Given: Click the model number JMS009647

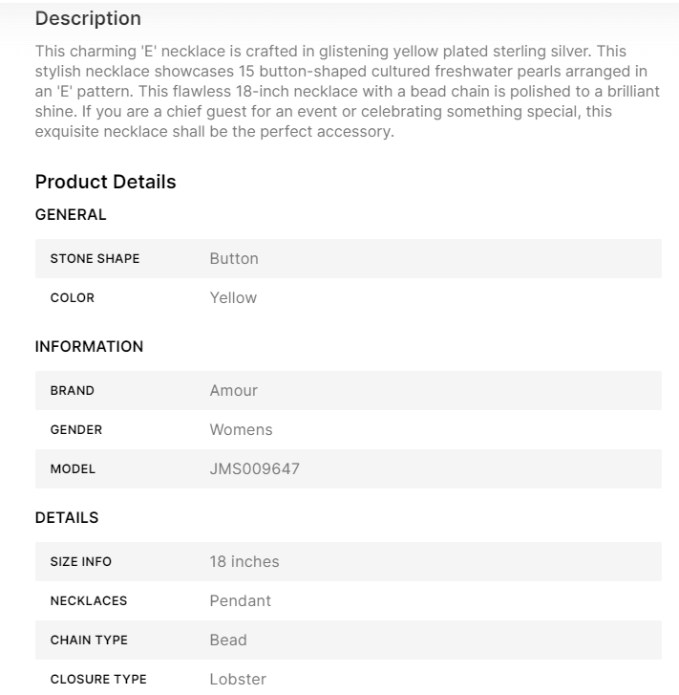Looking at the screenshot, I should pyautogui.click(x=256, y=469).
